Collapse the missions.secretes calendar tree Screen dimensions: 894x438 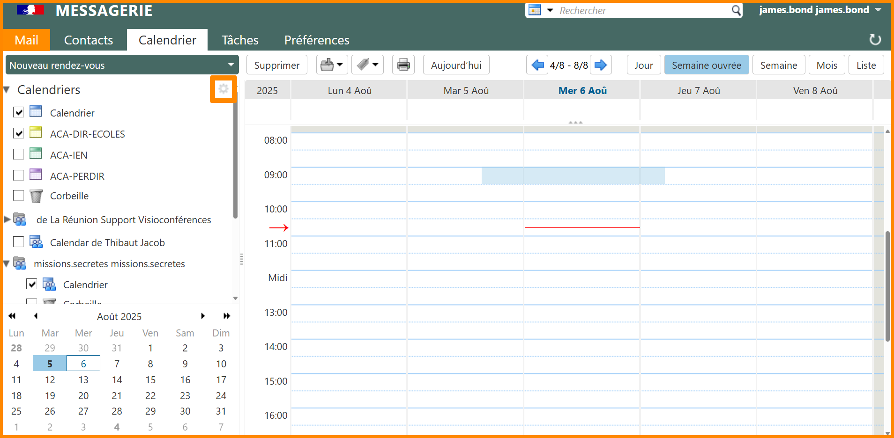7,263
